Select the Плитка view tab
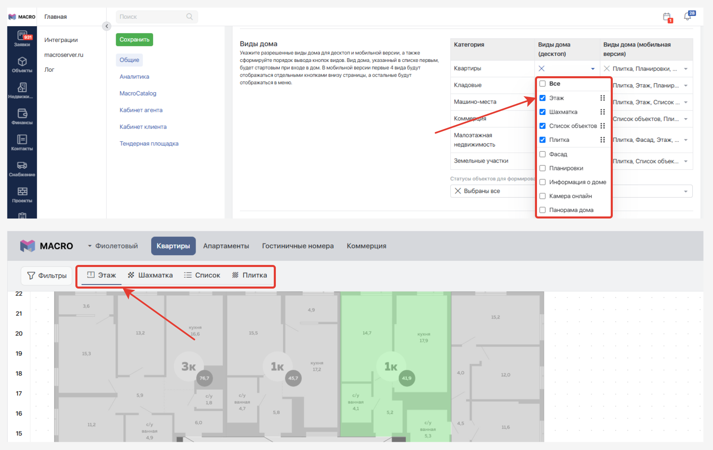This screenshot has height=450, width=713. pyautogui.click(x=250, y=275)
